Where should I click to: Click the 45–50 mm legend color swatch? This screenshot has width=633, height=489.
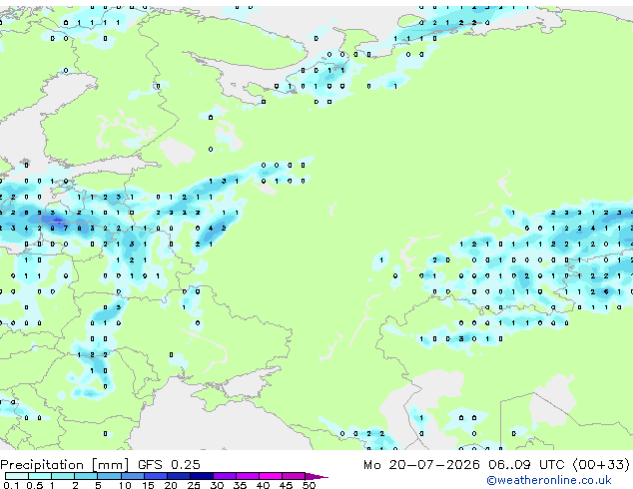[x=294, y=476]
